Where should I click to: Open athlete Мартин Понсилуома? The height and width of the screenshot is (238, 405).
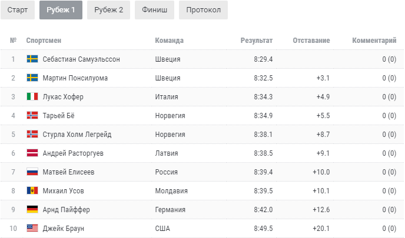coord(75,78)
